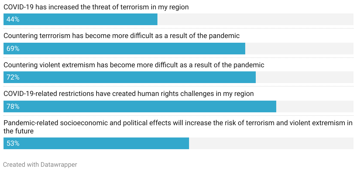Screen dimensions: 357x172
Task: Click 'Countering violent extremism' row label
Action: [x=134, y=65]
